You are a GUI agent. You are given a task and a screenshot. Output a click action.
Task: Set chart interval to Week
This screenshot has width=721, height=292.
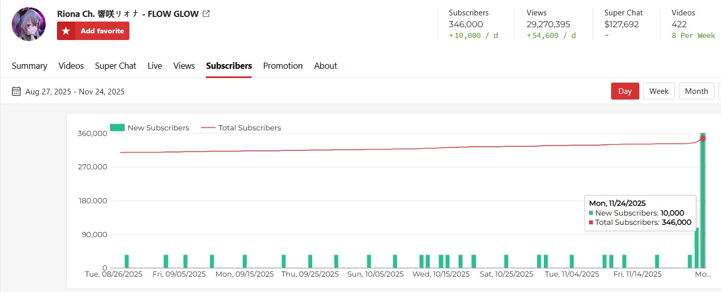tap(659, 91)
